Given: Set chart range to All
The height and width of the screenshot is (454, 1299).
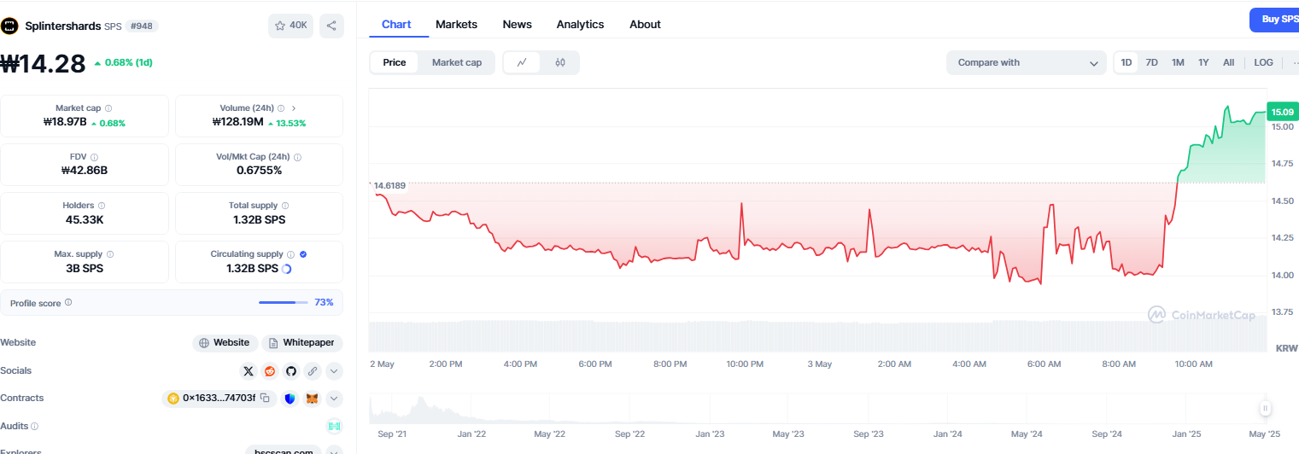Looking at the screenshot, I should click(x=1228, y=62).
